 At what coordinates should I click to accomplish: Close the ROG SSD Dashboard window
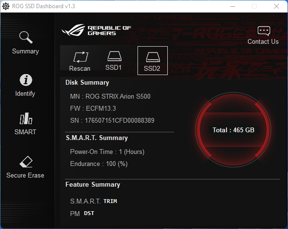click(x=276, y=6)
